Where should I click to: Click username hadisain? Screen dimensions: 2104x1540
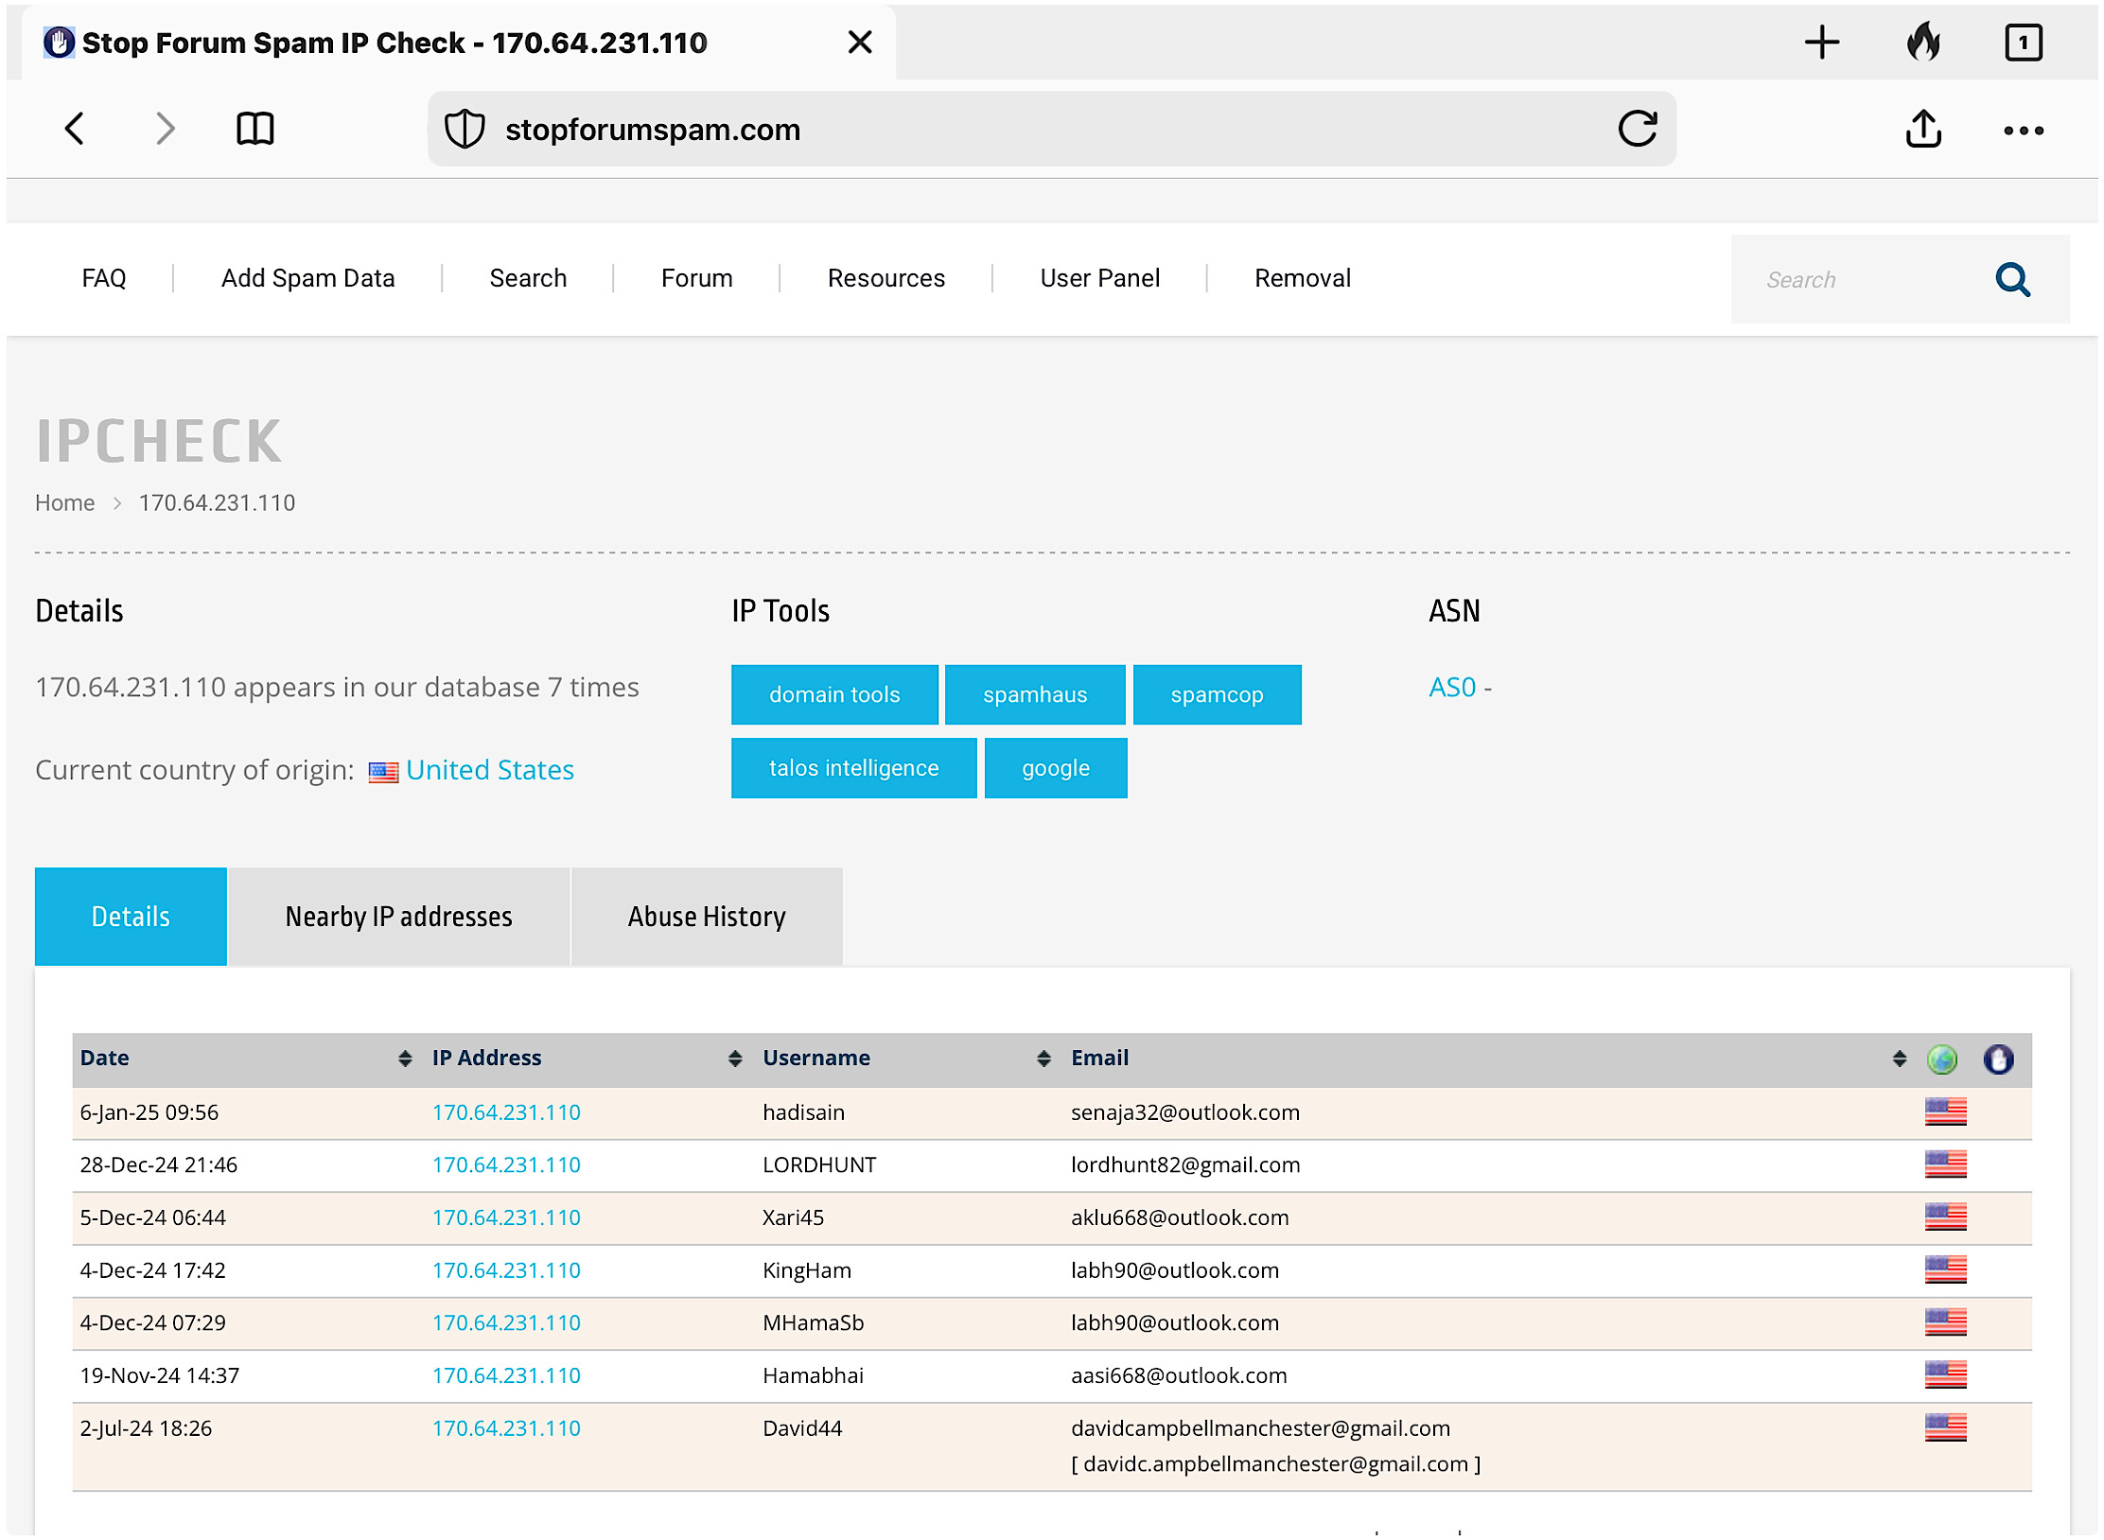click(803, 1112)
